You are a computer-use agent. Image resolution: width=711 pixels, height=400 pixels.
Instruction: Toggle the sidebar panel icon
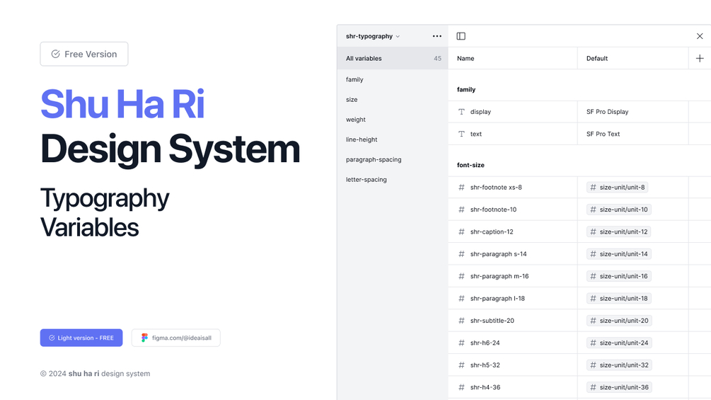[x=461, y=36]
